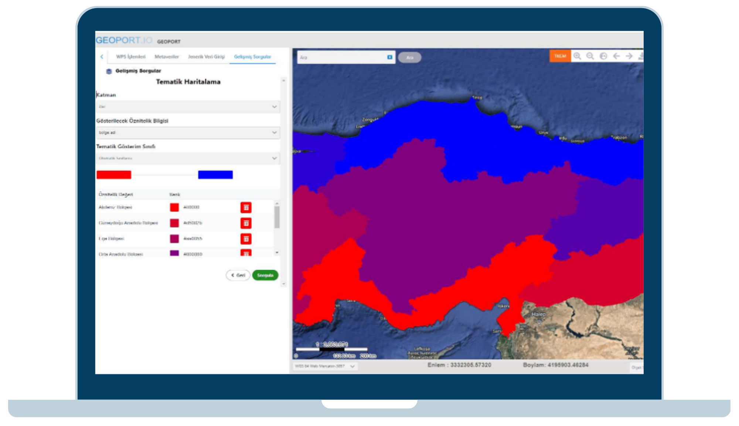Click the search box clear icon
Screen dimensions: 739x426
[389, 57]
